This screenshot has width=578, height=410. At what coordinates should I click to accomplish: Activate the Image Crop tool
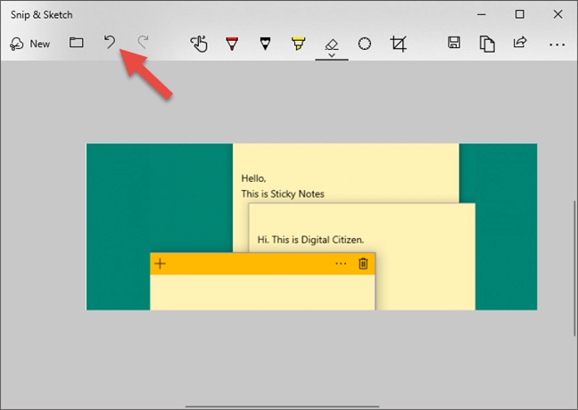(398, 44)
